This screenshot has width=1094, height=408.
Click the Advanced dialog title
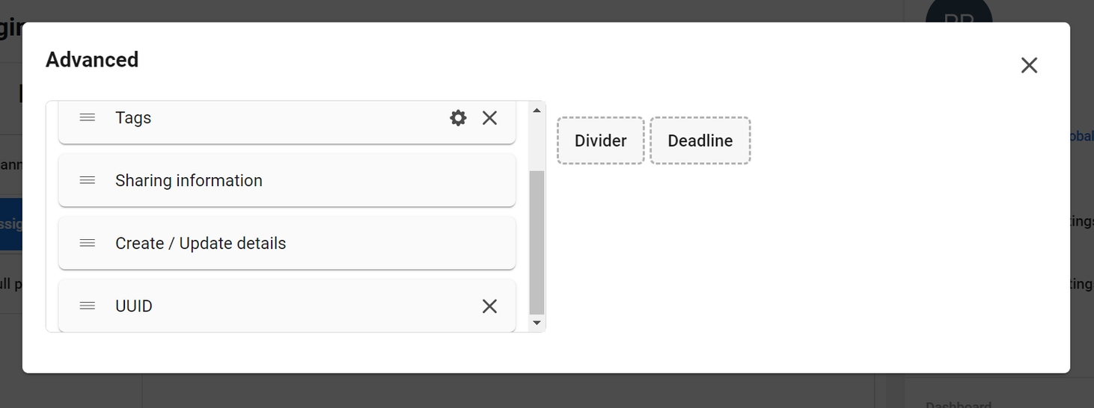click(x=92, y=60)
